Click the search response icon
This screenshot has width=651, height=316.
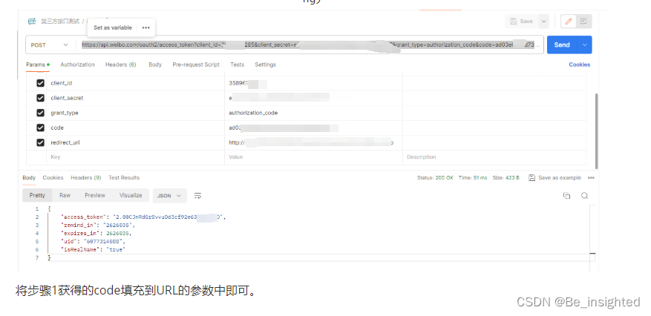pos(585,196)
